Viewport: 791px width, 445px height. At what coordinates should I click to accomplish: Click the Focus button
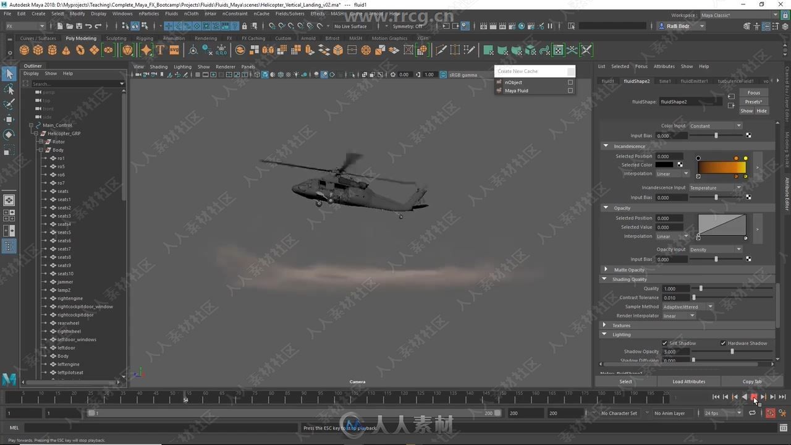(754, 93)
